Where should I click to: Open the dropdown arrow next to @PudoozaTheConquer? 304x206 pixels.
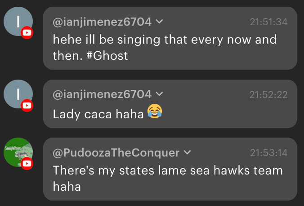pyautogui.click(x=188, y=152)
